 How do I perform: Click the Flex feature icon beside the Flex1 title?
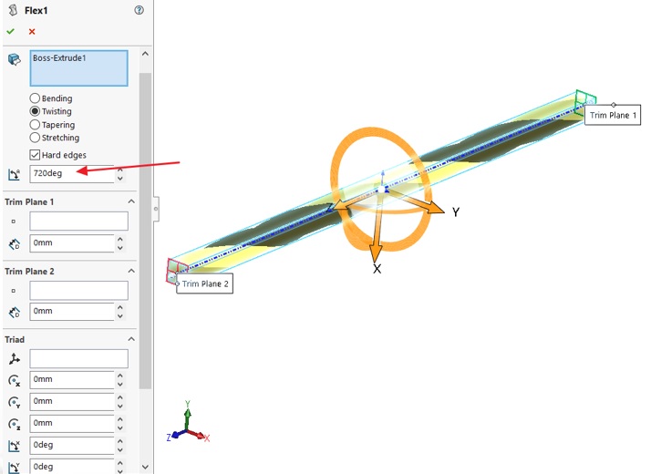(x=13, y=10)
